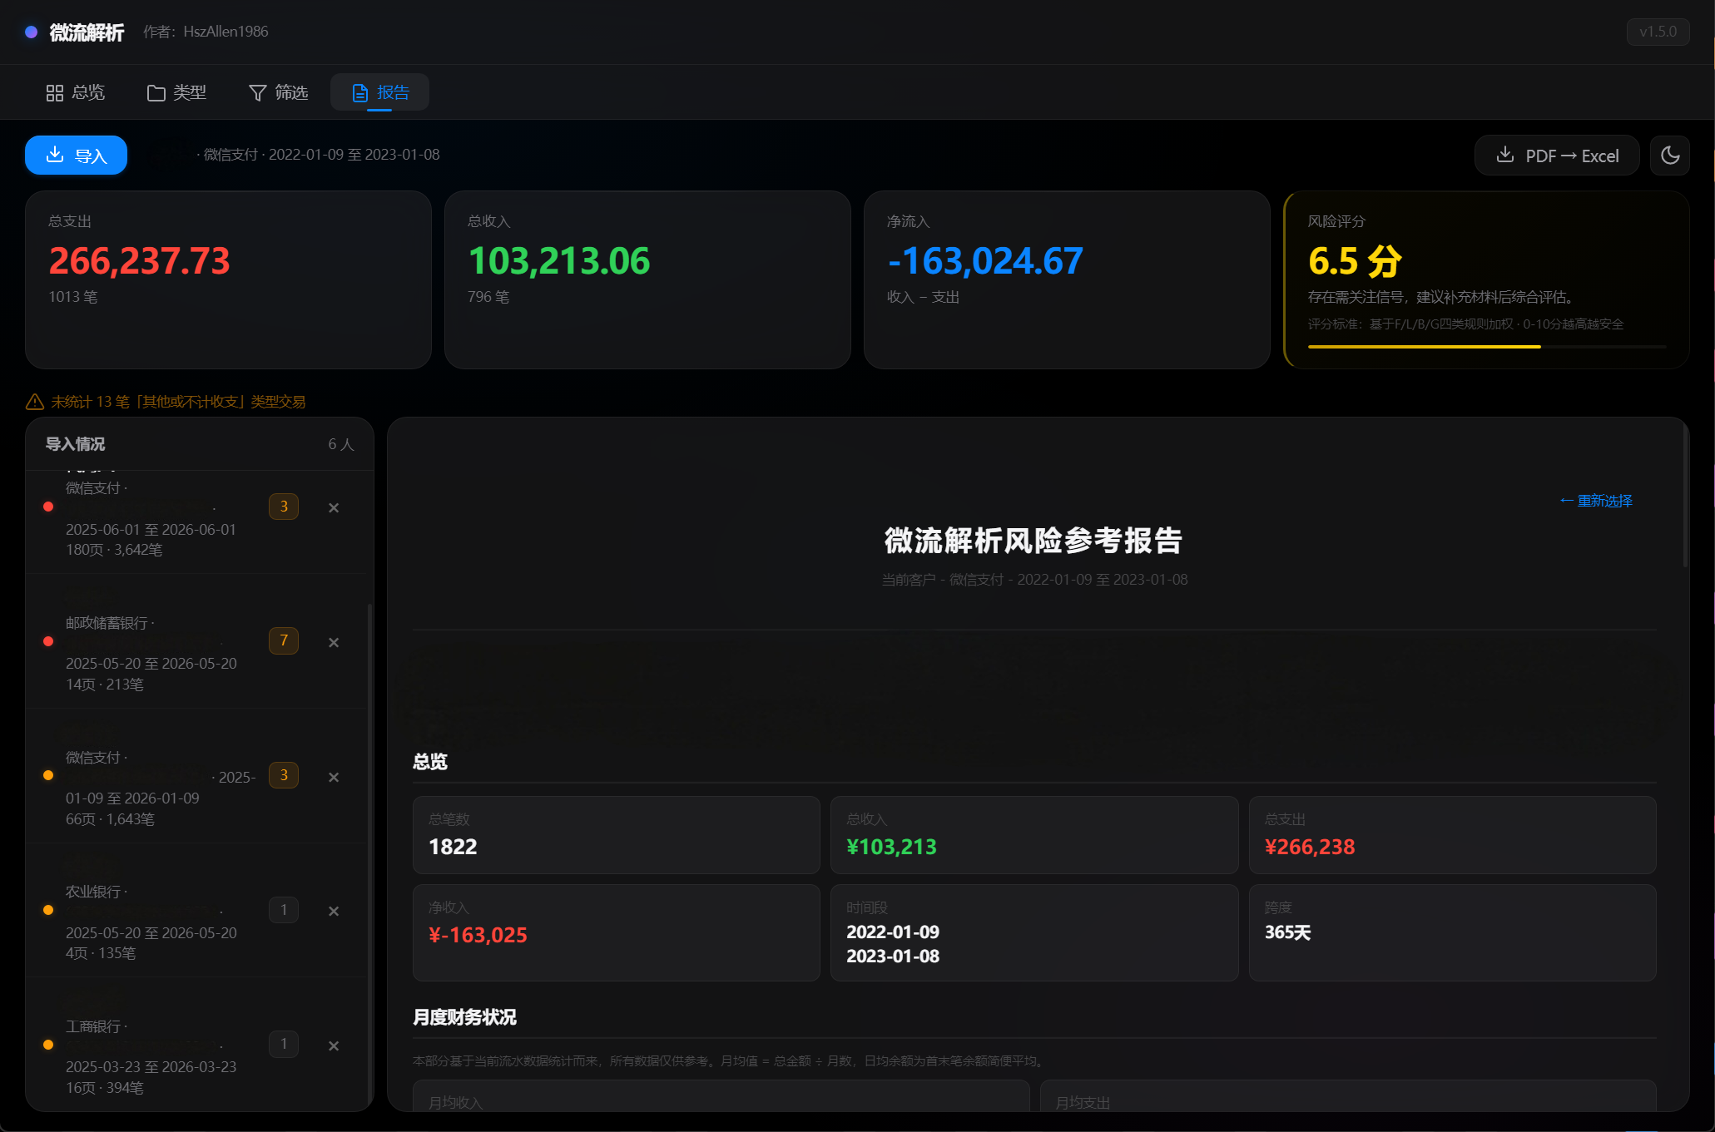The height and width of the screenshot is (1132, 1715).
Task: Click the report panel scrollbar
Action: 1685,495
